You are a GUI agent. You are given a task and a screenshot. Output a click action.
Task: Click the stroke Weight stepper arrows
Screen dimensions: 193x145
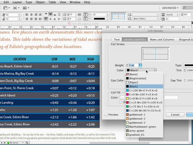pyautogui.click(x=127, y=65)
